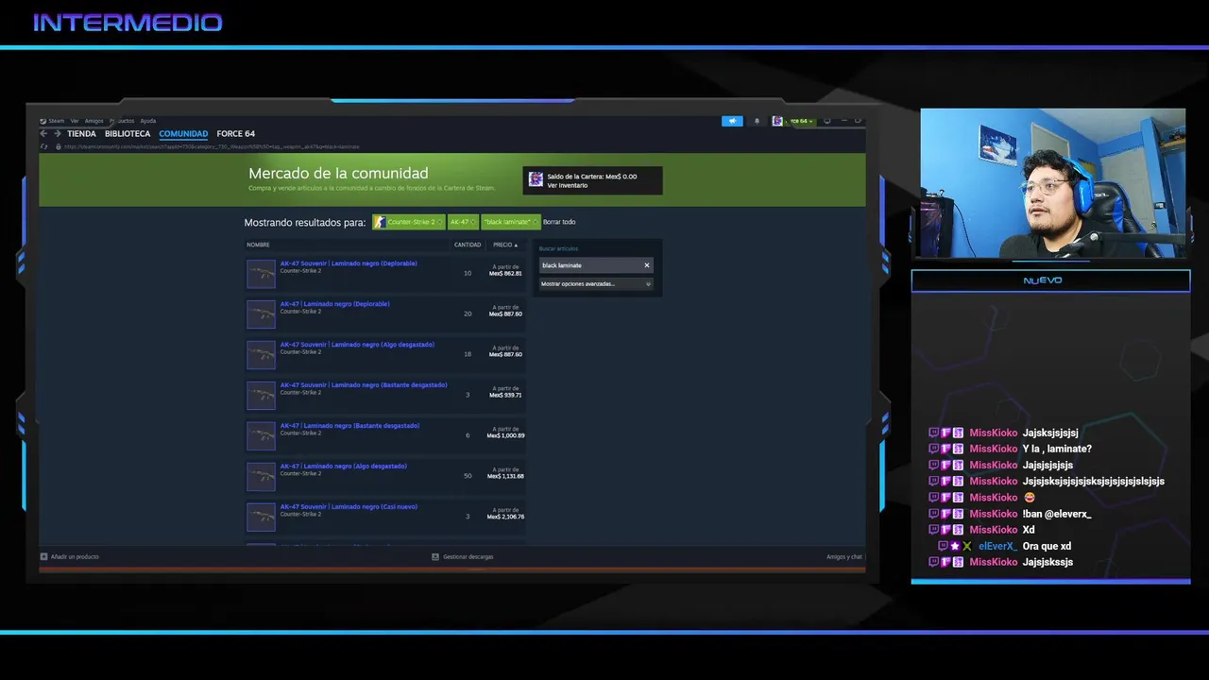Image resolution: width=1209 pixels, height=680 pixels.
Task: Sort results by CANTIDAD column
Action: (x=468, y=245)
